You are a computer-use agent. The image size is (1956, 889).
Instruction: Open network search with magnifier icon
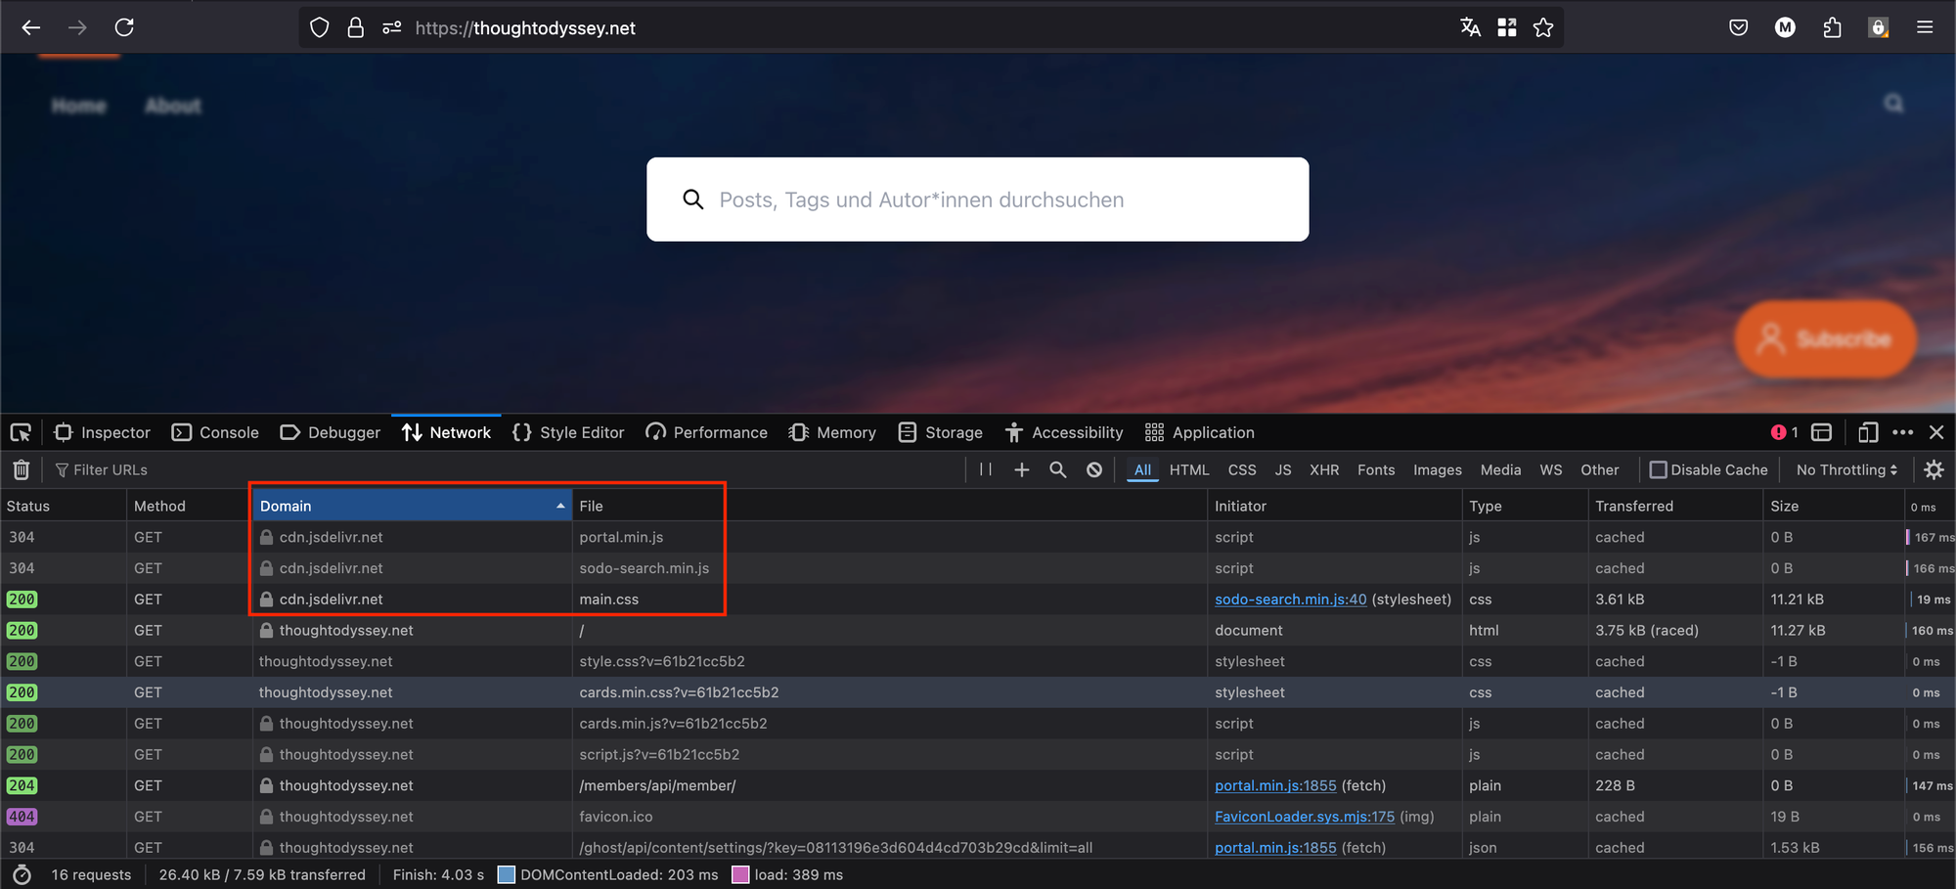coord(1057,470)
